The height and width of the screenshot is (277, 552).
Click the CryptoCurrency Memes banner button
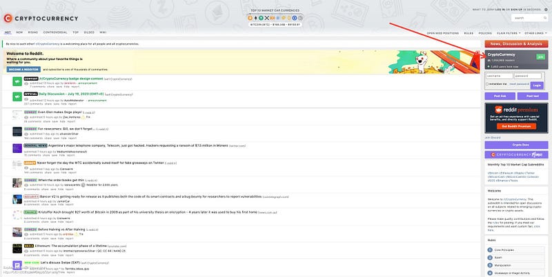click(x=516, y=154)
